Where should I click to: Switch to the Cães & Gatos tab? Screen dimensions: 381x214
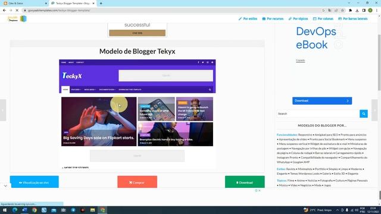click(x=24, y=4)
